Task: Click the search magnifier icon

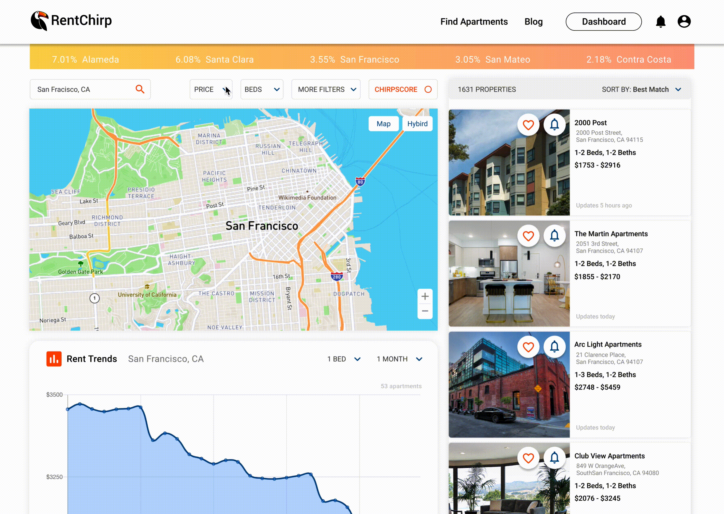Action: (140, 89)
